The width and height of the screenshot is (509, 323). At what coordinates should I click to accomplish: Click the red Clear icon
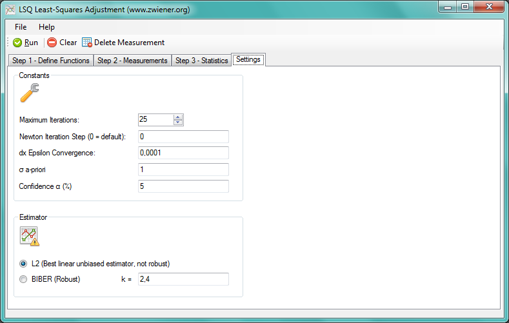pos(52,43)
